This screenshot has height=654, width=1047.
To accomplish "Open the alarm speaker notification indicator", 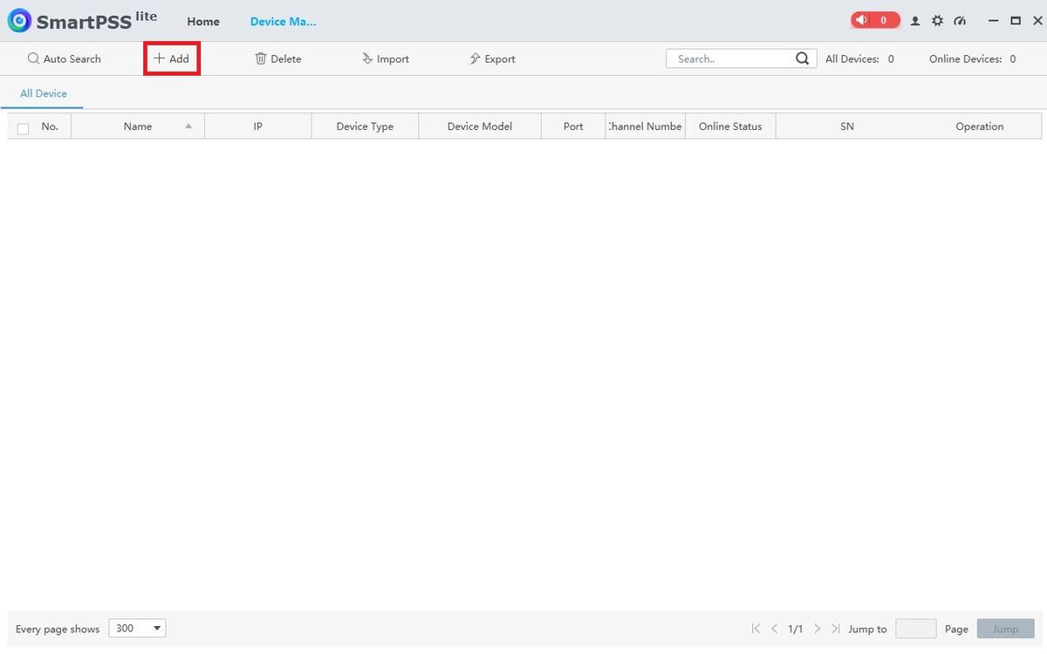I will point(875,20).
